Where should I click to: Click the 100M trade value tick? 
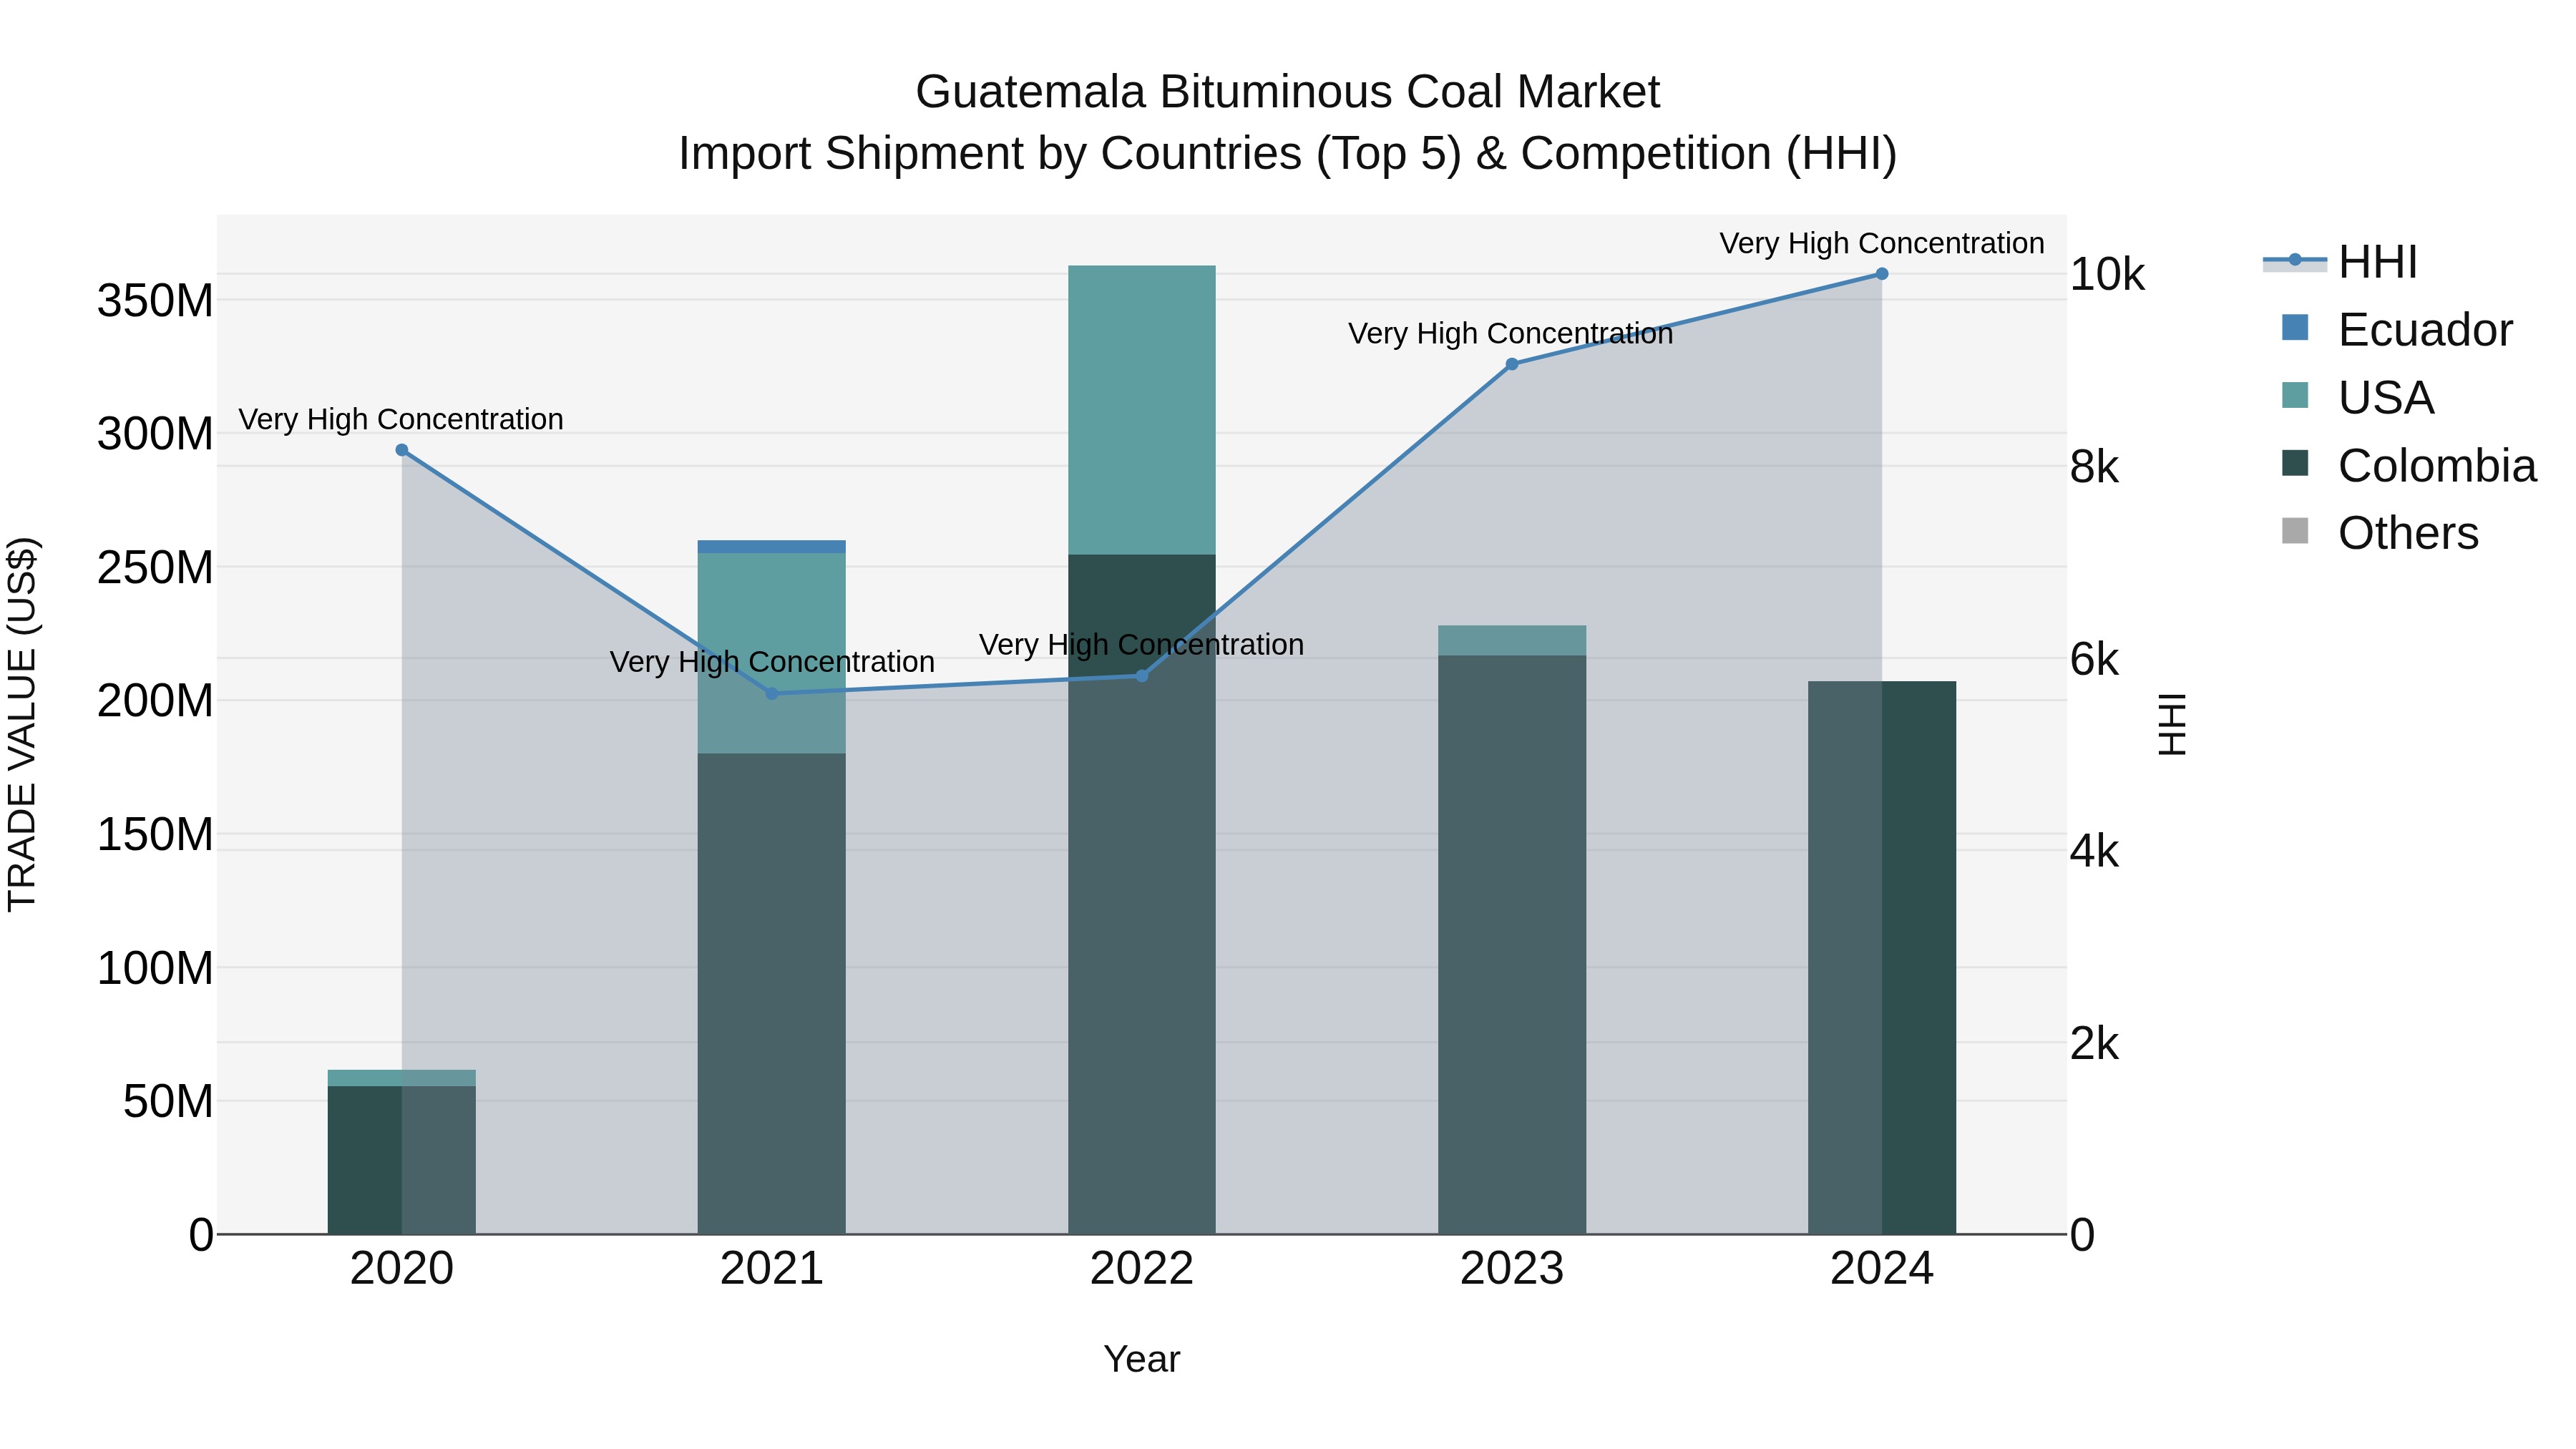[x=155, y=969]
